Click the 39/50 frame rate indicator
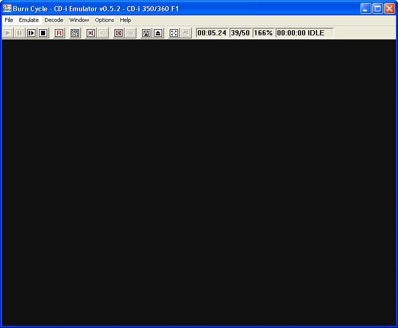 240,33
